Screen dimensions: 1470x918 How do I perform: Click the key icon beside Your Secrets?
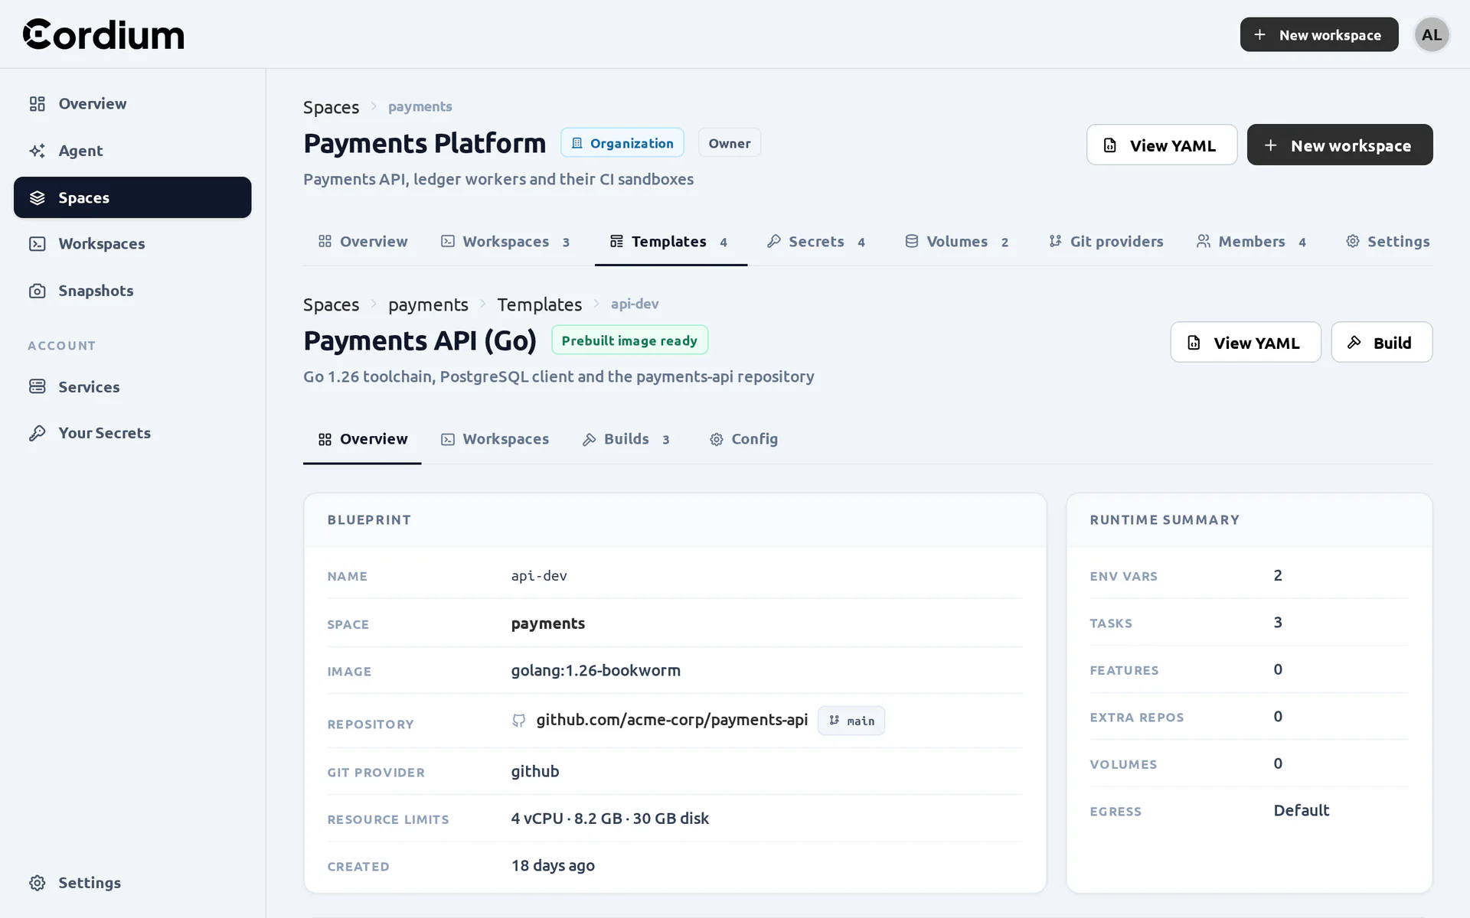coord(37,433)
